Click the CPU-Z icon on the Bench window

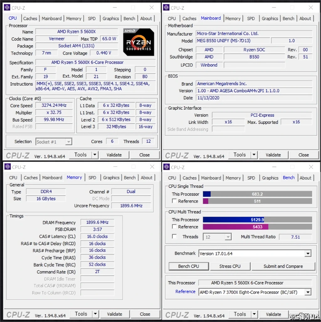point(166,167)
